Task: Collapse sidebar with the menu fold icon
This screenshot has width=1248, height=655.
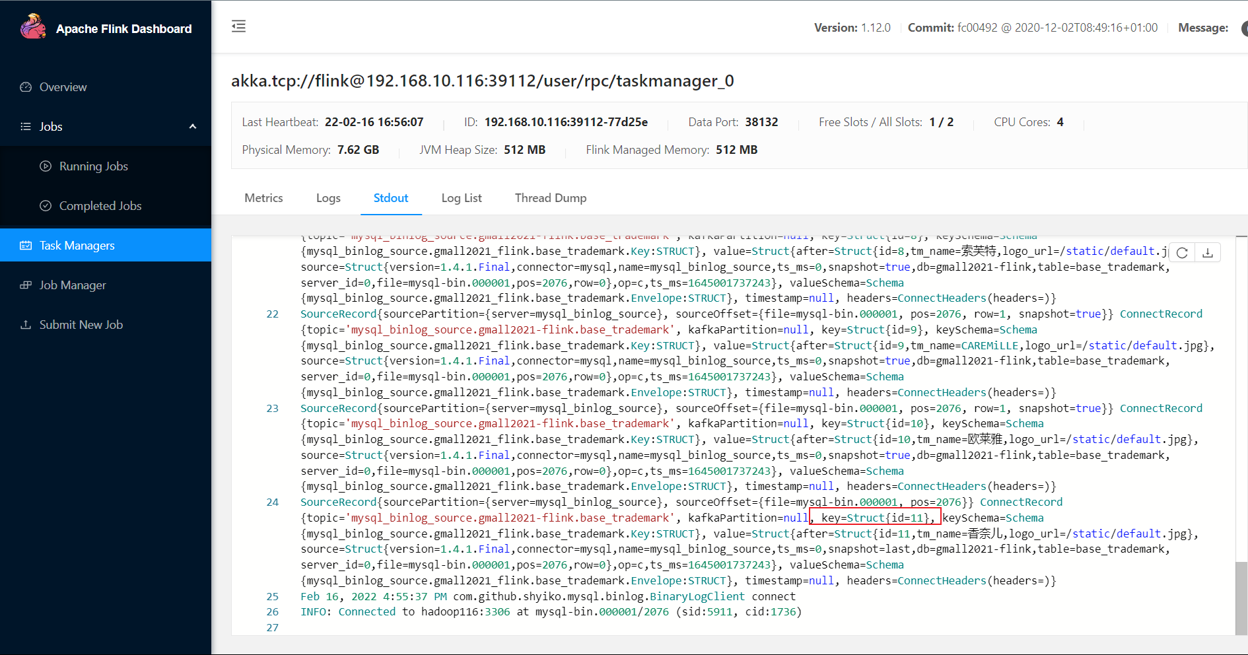Action: coord(238,26)
